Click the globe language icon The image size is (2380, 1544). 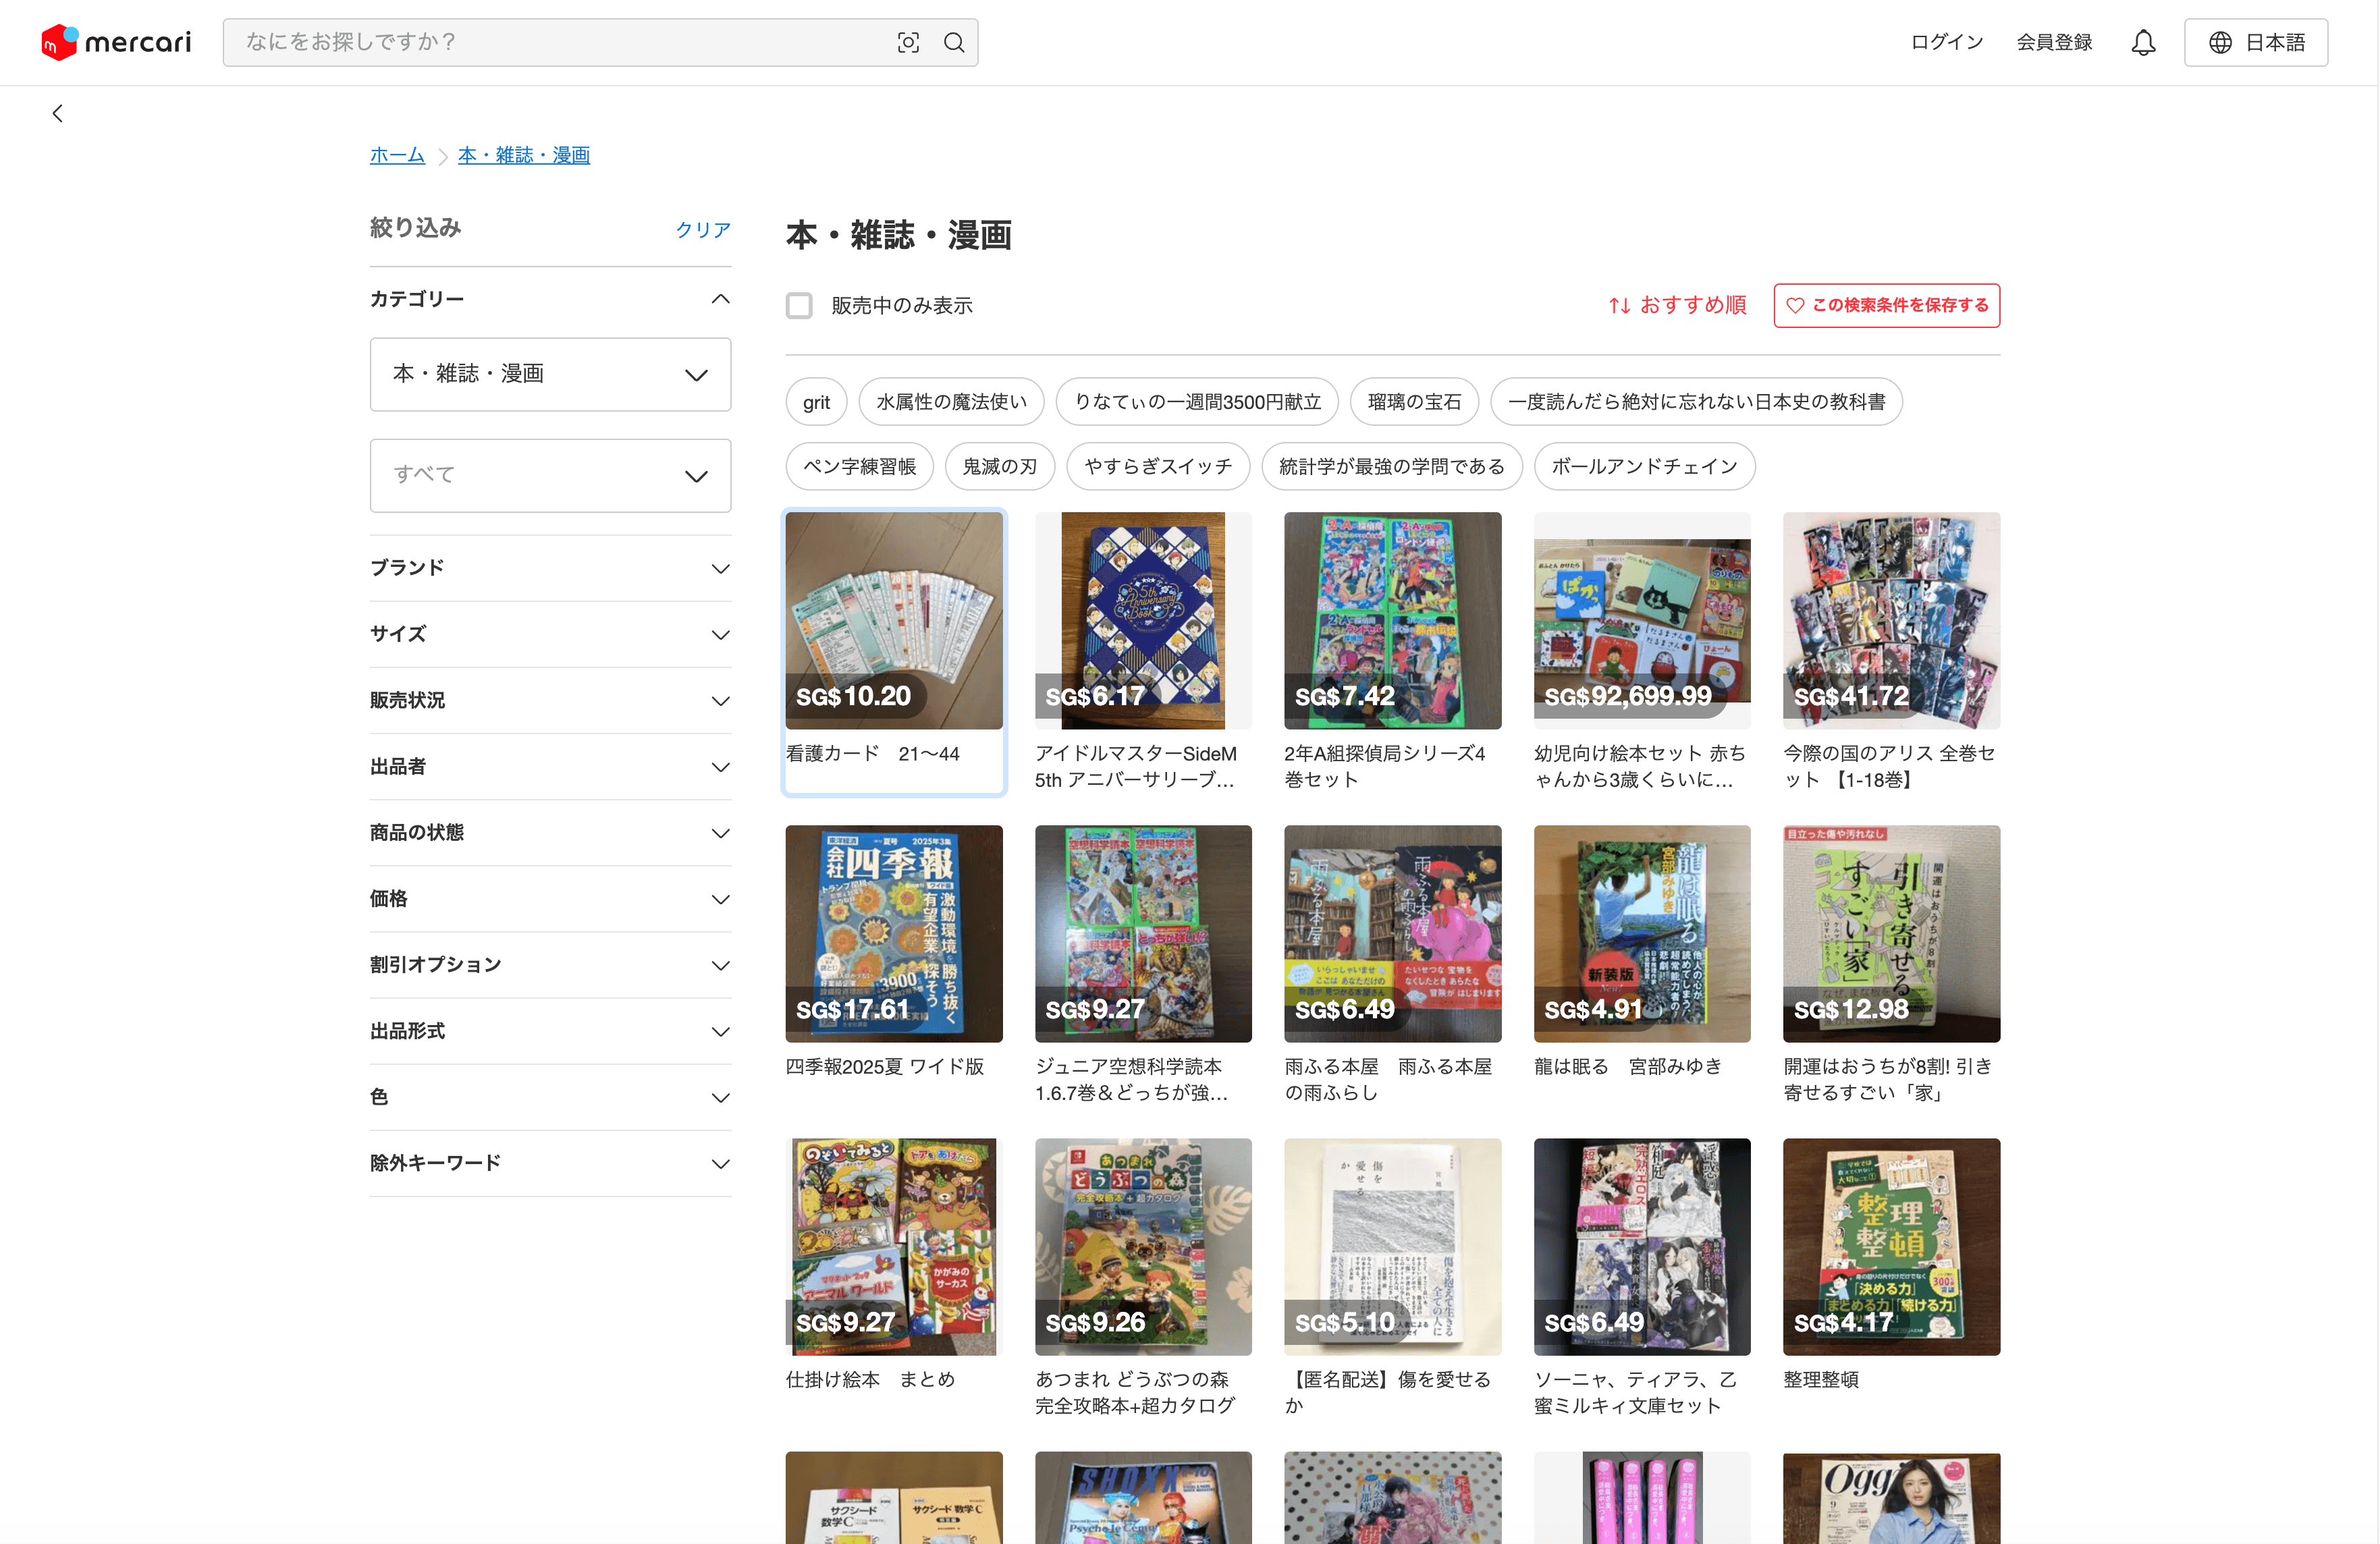point(2220,42)
